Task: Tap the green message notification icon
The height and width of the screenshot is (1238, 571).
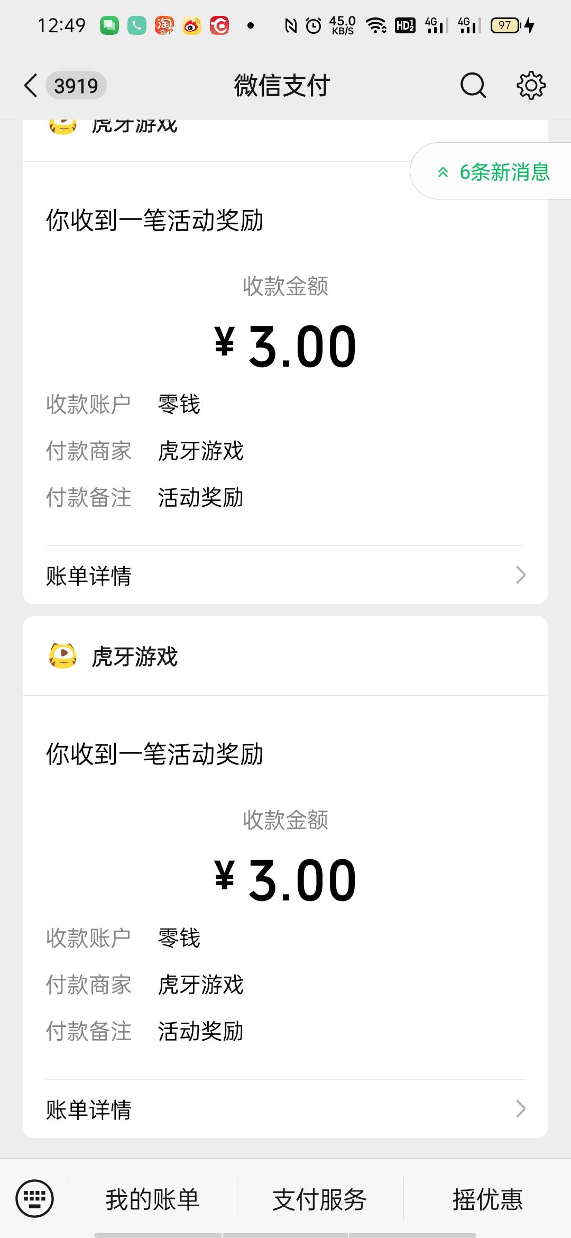Action: pyautogui.click(x=109, y=25)
